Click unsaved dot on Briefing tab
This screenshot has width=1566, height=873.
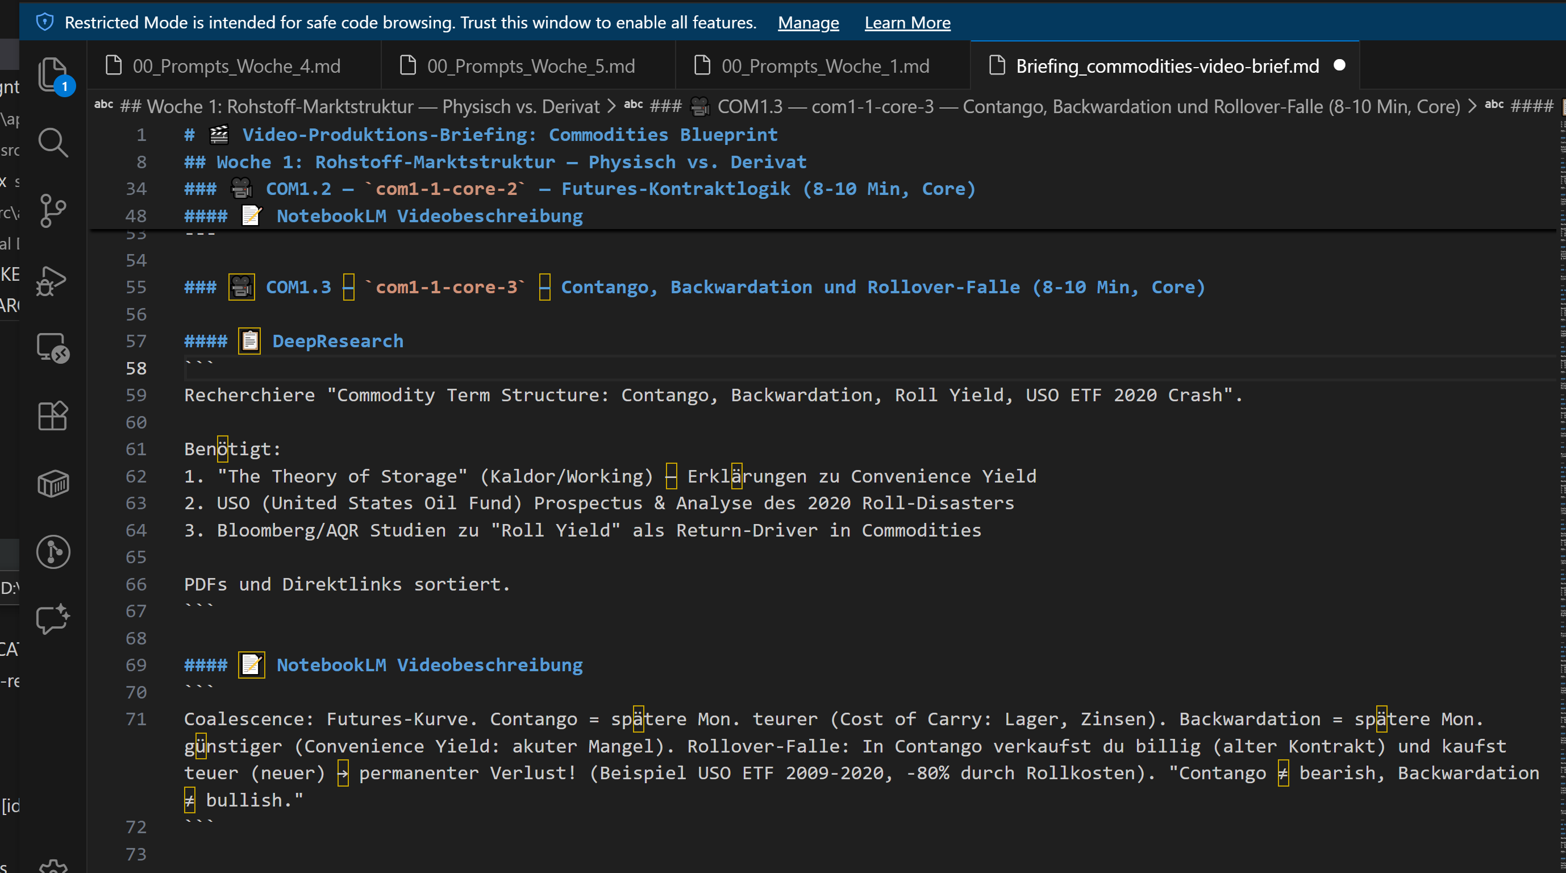tap(1339, 65)
